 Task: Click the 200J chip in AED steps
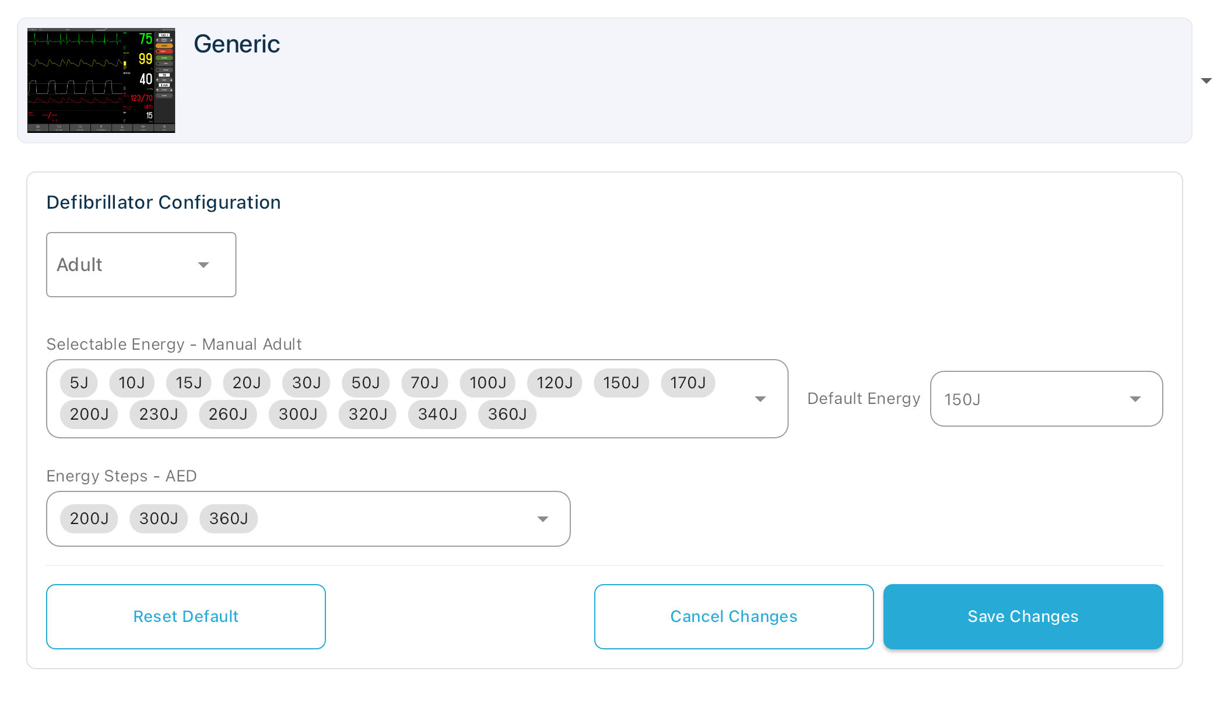click(89, 519)
